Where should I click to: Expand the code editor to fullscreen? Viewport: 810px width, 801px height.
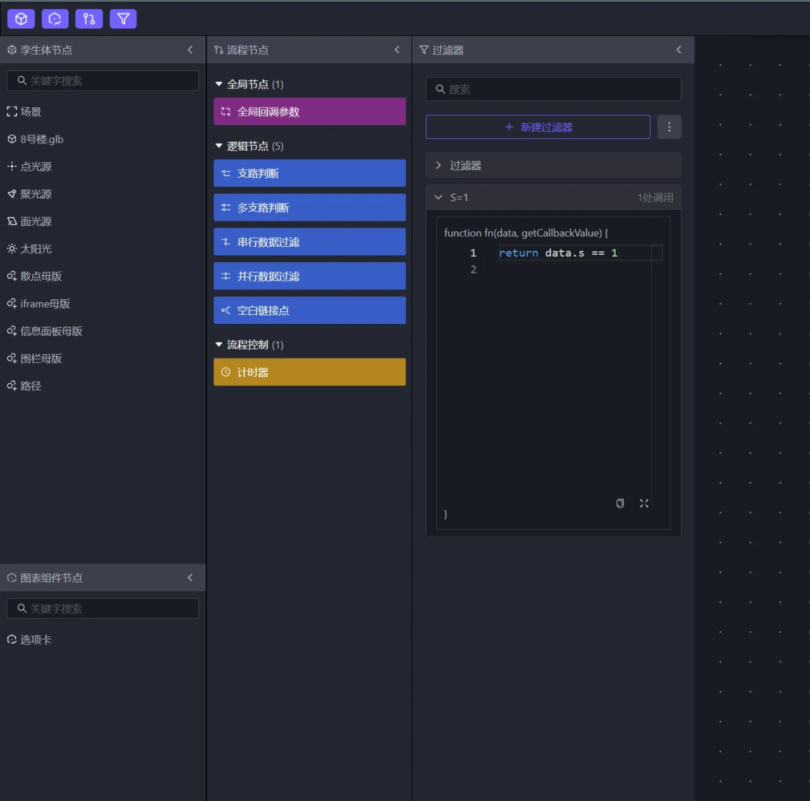643,503
